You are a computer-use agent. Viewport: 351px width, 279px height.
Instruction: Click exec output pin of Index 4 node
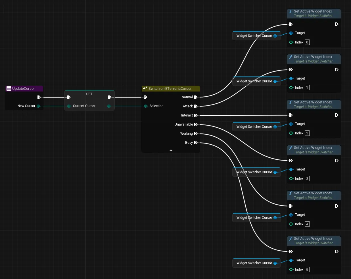point(337,206)
